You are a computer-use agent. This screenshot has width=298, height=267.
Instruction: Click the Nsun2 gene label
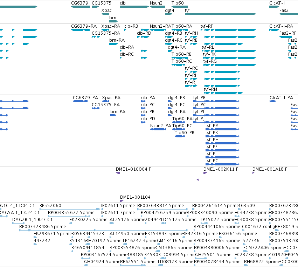pyautogui.click(x=156, y=3)
